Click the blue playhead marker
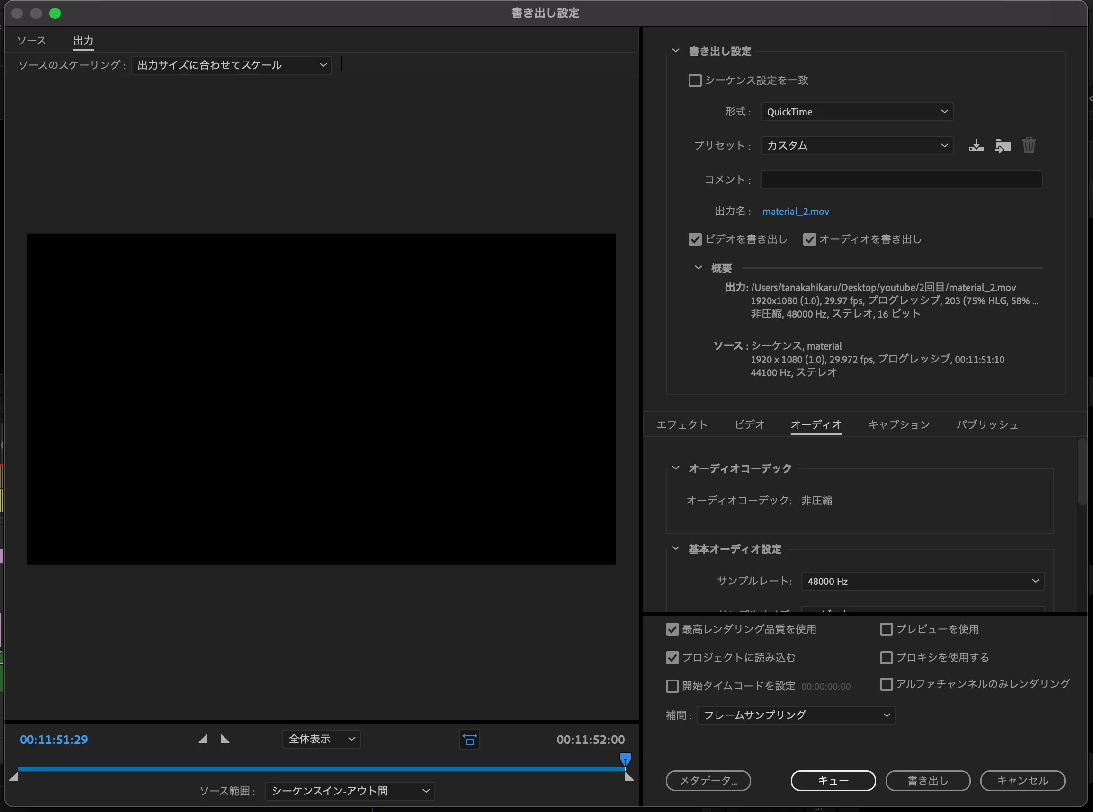 point(625,759)
